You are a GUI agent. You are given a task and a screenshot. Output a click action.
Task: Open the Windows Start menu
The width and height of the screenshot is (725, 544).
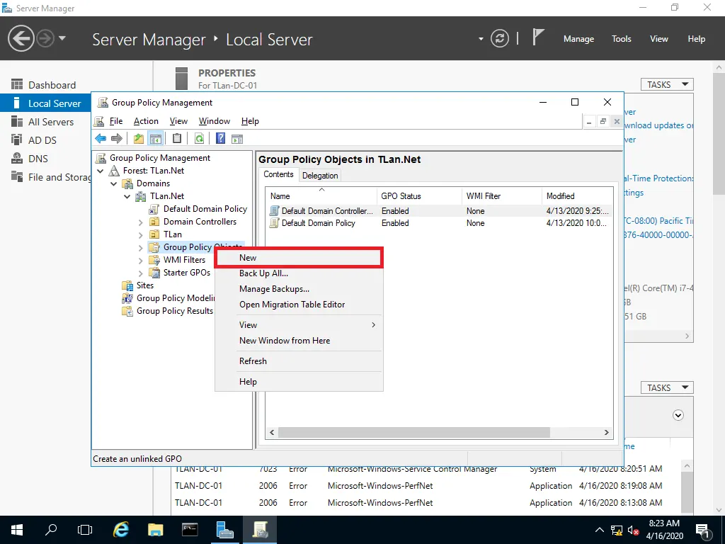point(17,530)
